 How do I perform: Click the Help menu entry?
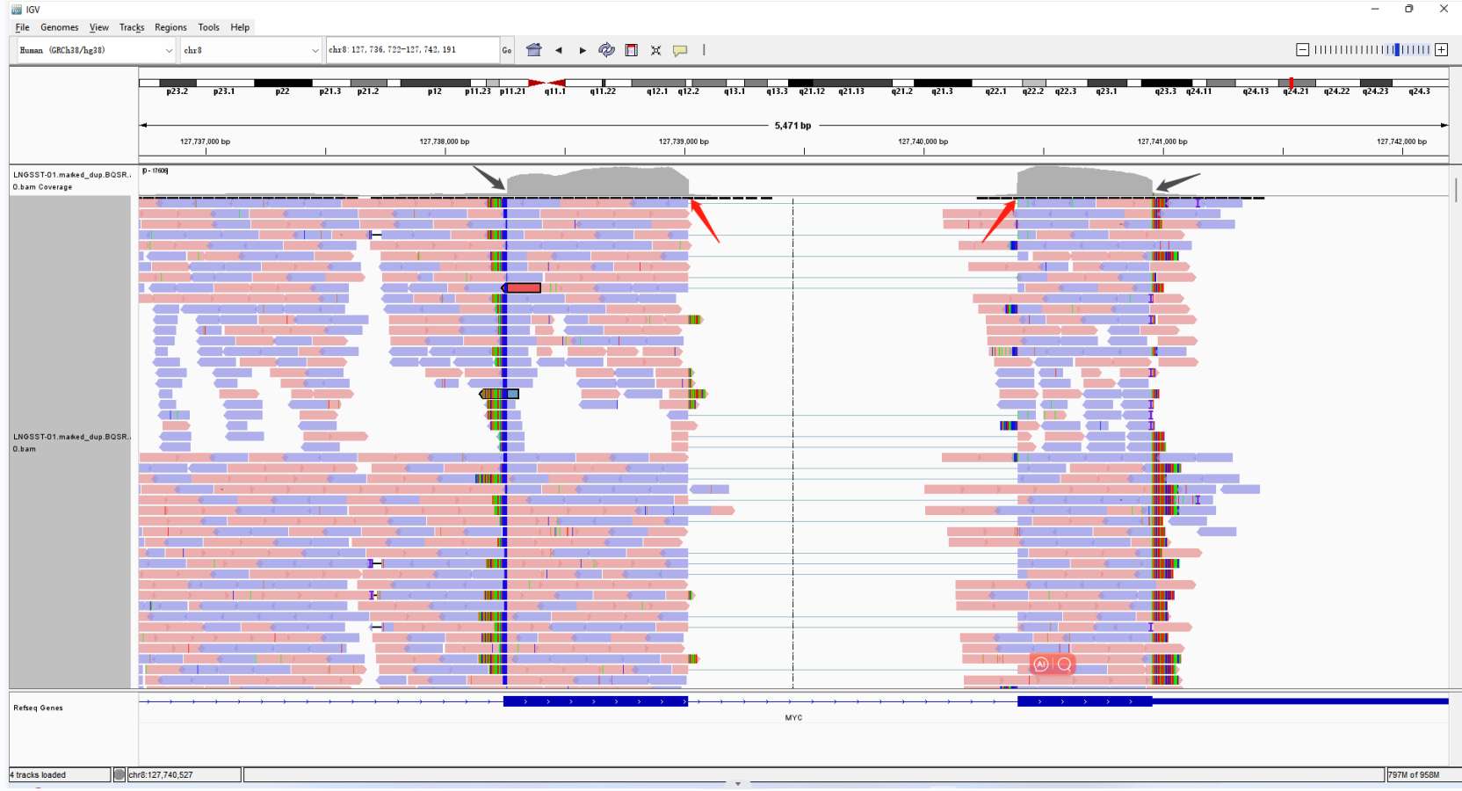coord(239,27)
